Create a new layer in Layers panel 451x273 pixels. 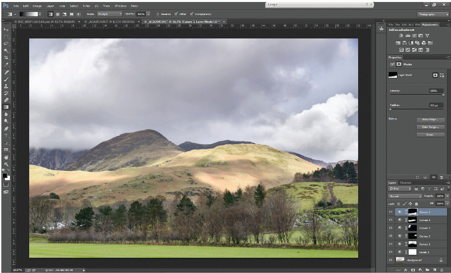[x=434, y=270]
